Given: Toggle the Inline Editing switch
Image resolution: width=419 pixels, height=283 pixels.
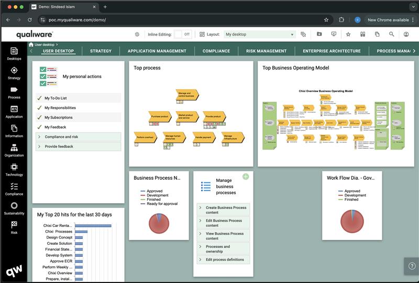Looking at the screenshot, I should (x=183, y=34).
